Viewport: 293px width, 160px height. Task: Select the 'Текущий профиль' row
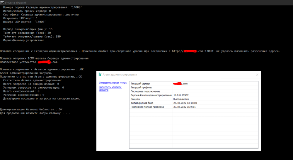pos(194,87)
